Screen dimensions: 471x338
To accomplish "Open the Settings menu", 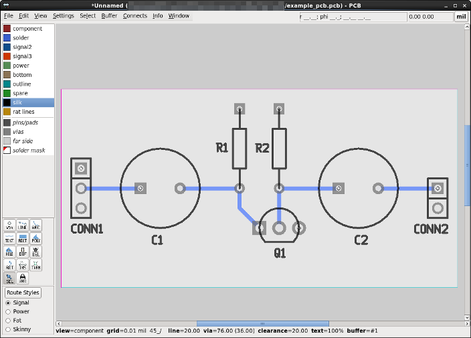I will [64, 16].
